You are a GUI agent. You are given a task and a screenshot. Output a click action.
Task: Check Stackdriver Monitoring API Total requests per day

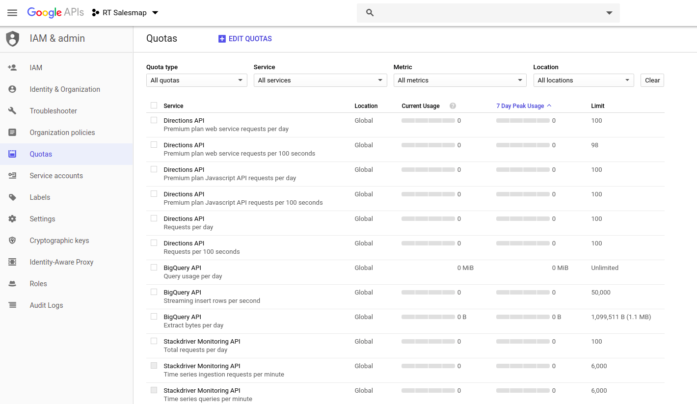click(x=154, y=341)
